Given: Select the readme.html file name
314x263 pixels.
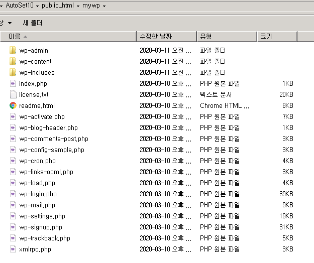Looking at the screenshot, I should 37,105.
